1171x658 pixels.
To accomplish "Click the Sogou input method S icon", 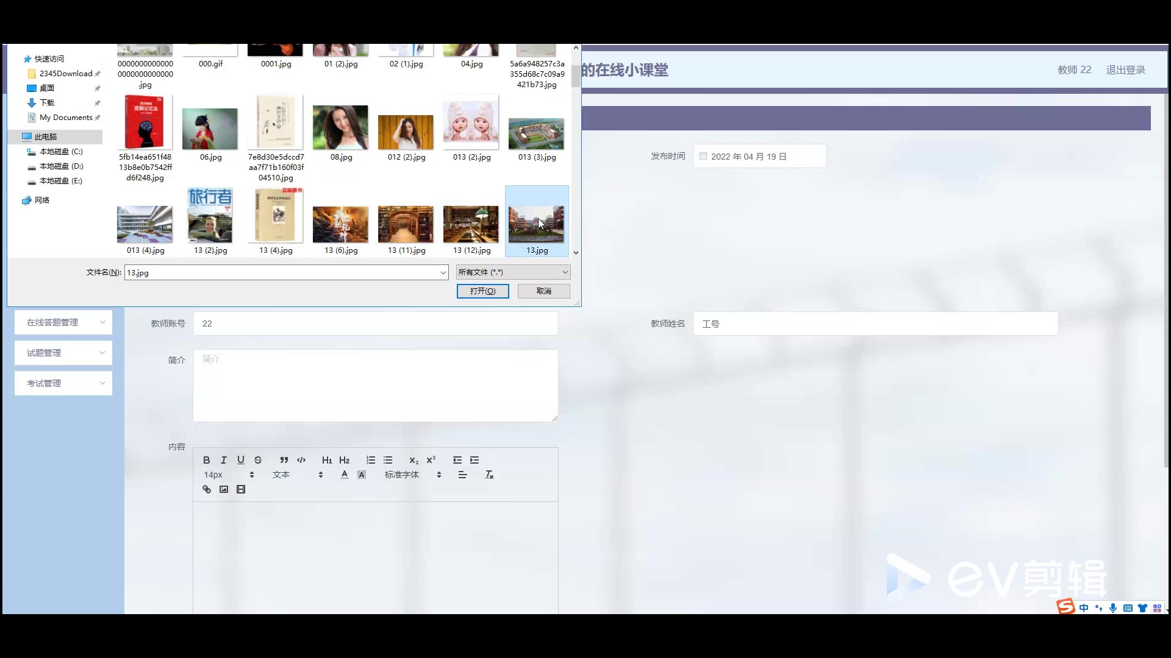I will click(1065, 606).
